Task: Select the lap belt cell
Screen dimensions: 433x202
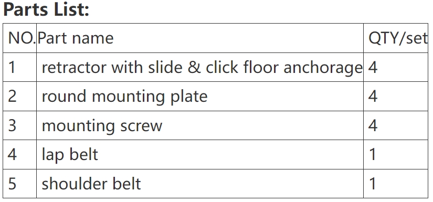Action: pyautogui.click(x=199, y=155)
